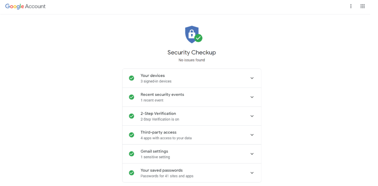This screenshot has height=186, width=378.
Task: Click green checkmark beside Third-party access
Action: click(131, 135)
